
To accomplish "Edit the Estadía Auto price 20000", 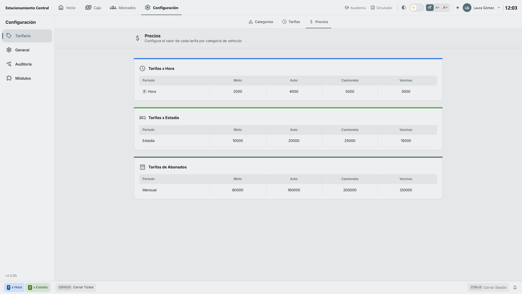I will (x=294, y=141).
